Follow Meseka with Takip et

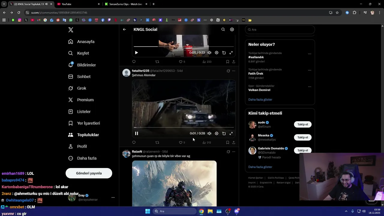click(303, 137)
